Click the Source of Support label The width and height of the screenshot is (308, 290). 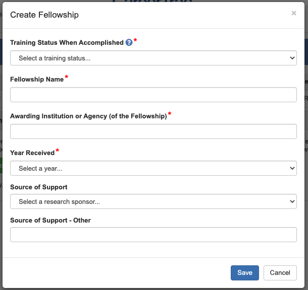click(x=39, y=187)
